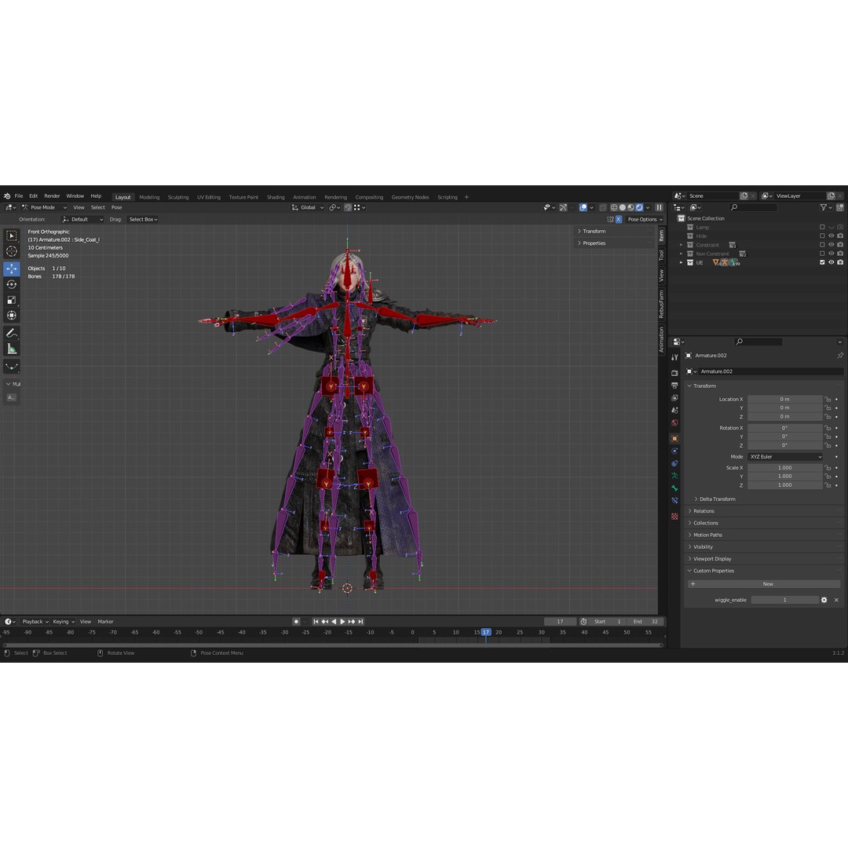Activate the Cursor tool
The image size is (848, 848).
(x=11, y=251)
